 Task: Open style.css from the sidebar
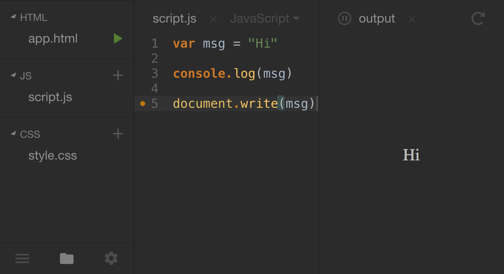pos(53,156)
